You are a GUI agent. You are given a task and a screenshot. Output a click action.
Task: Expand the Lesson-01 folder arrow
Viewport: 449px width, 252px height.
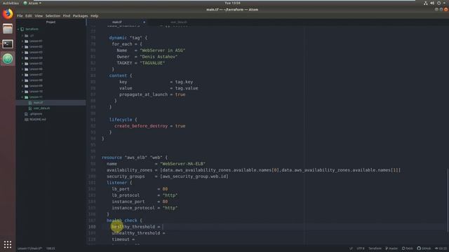tap(22, 41)
